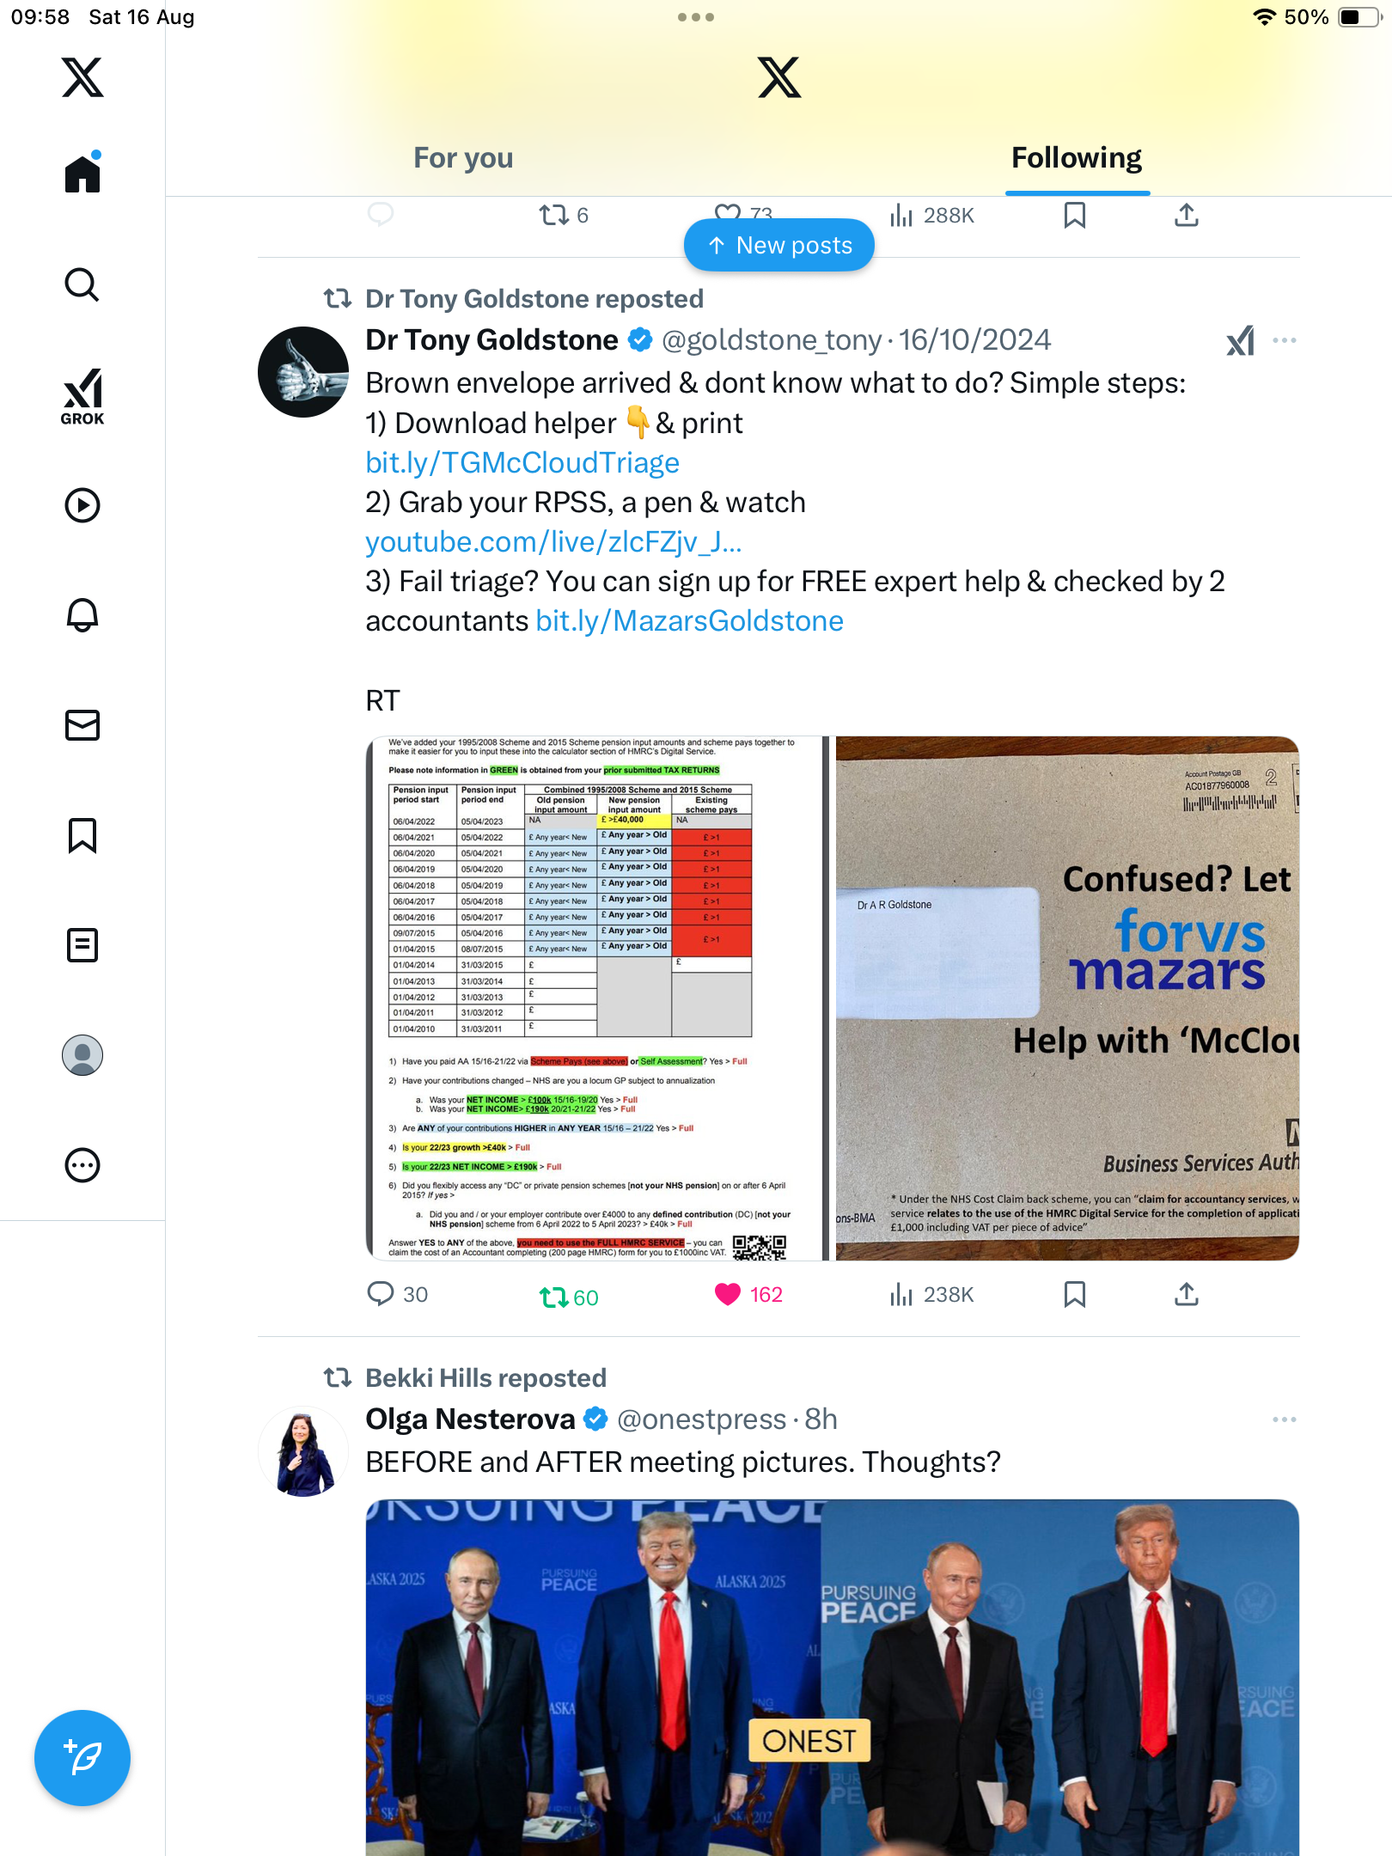The image size is (1392, 1856).
Task: Open more options on the Goldstone post
Action: tap(1285, 340)
